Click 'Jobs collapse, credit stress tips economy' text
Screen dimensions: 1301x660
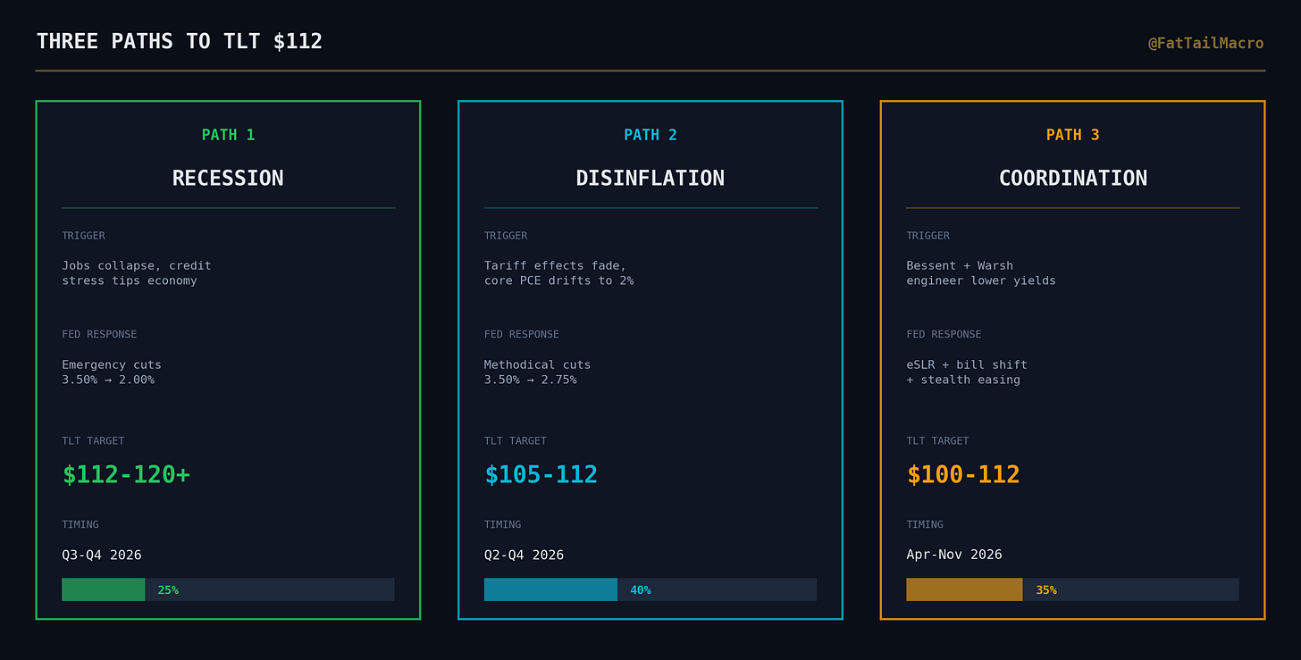[x=137, y=273]
